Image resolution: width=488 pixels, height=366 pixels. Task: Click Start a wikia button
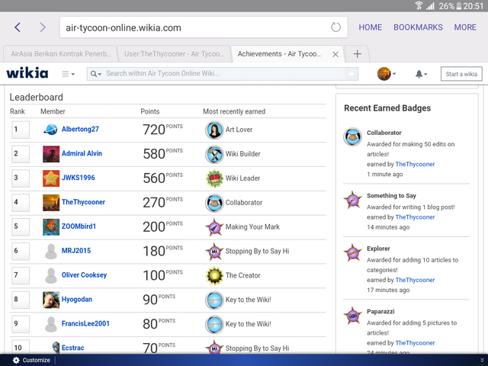point(461,74)
